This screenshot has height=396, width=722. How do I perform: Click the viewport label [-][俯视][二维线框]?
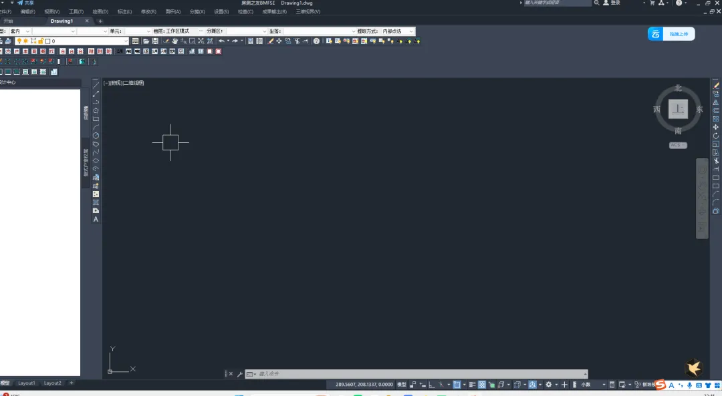coord(124,83)
